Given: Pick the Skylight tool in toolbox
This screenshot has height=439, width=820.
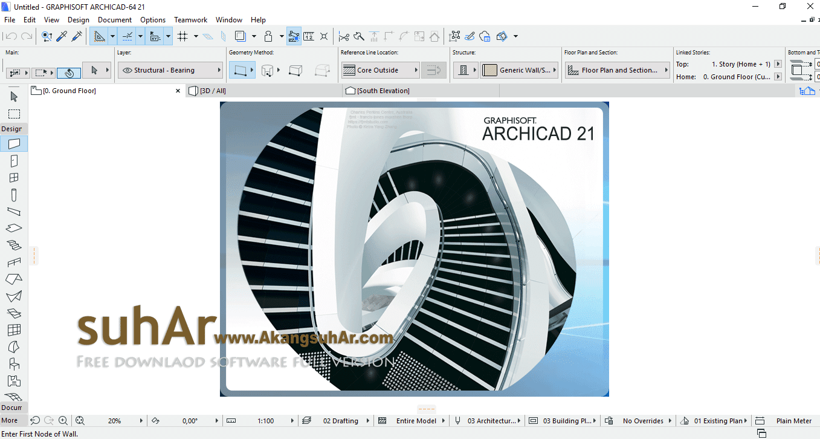Looking at the screenshot, I should (14, 313).
